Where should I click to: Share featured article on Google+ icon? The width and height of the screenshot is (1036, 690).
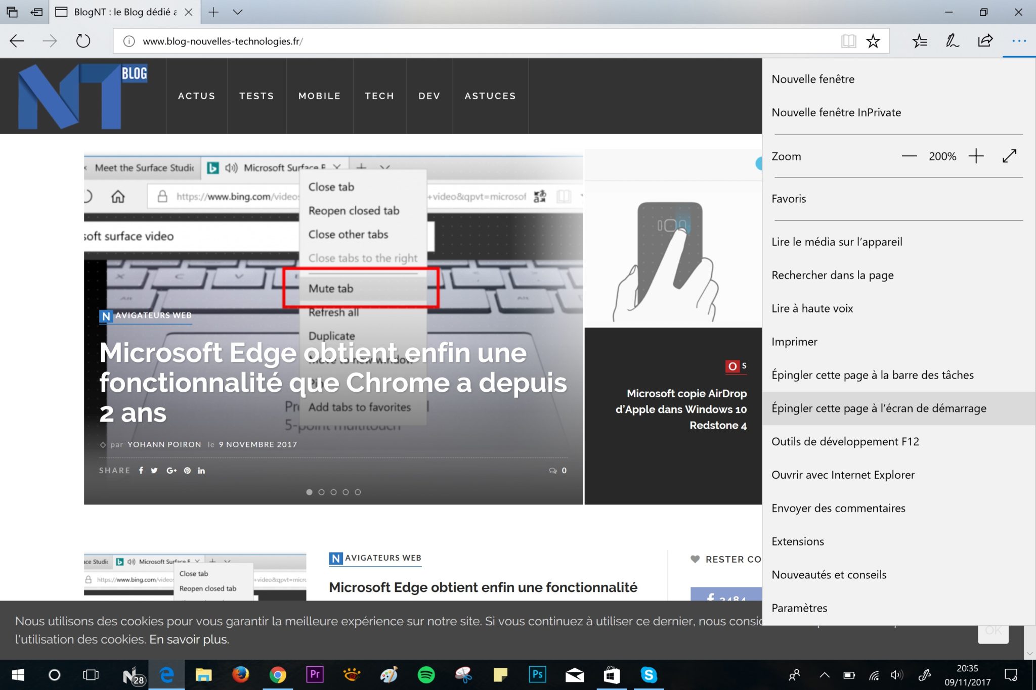[171, 471]
